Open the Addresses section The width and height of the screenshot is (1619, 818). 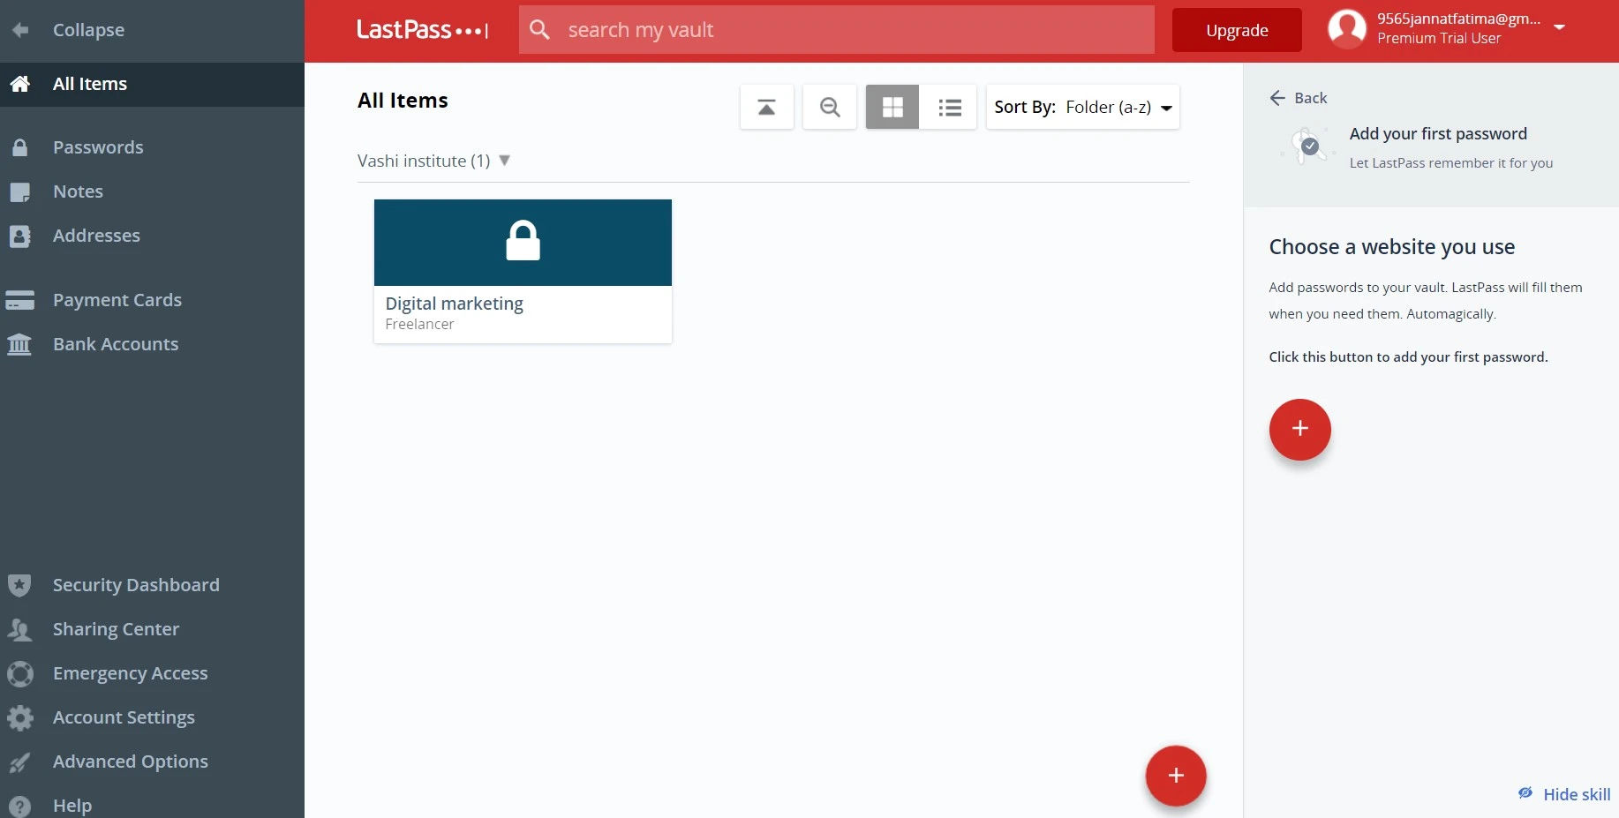pyautogui.click(x=96, y=236)
